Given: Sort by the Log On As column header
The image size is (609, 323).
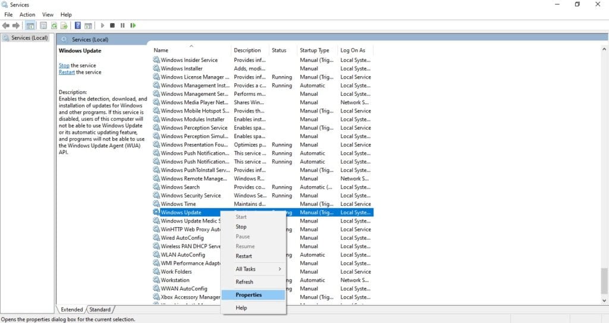Looking at the screenshot, I should (x=356, y=50).
